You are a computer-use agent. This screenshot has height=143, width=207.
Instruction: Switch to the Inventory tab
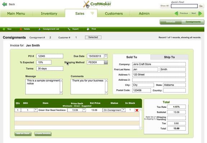click(x=49, y=13)
